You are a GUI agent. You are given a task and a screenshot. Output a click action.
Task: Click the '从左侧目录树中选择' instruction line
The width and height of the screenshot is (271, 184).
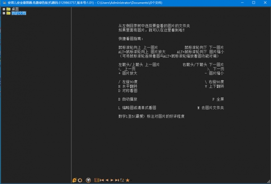point(154,26)
